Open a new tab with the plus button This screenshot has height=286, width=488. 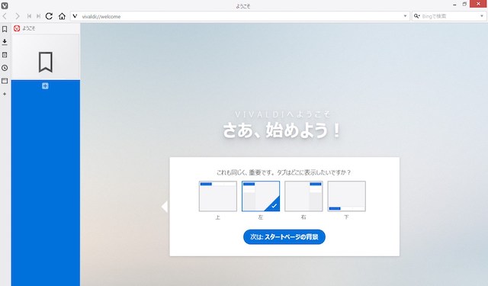45,86
